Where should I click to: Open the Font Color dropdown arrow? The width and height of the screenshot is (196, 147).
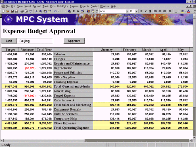point(192,11)
